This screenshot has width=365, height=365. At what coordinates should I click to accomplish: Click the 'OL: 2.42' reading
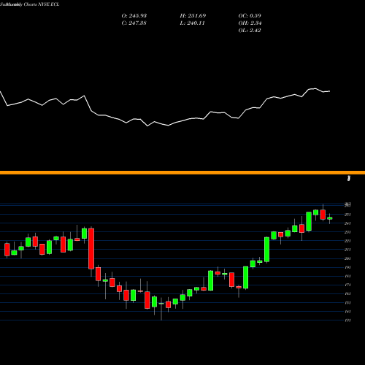click(250, 31)
